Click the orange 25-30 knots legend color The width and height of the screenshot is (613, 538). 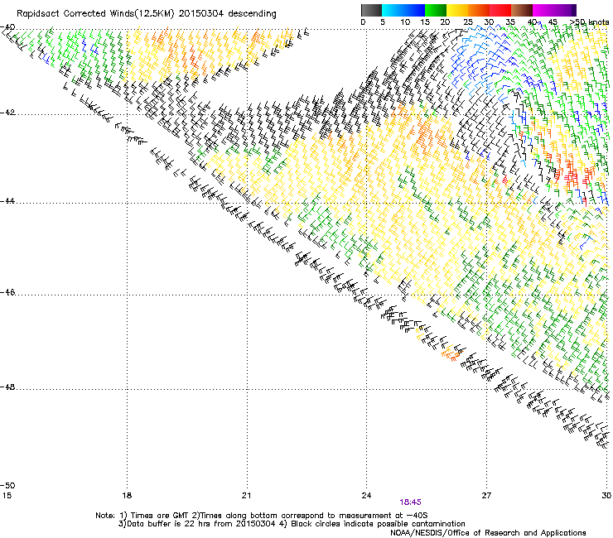tap(479, 10)
